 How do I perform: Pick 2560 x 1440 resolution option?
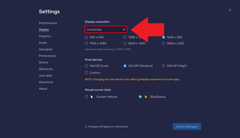pyautogui.click(x=125, y=43)
